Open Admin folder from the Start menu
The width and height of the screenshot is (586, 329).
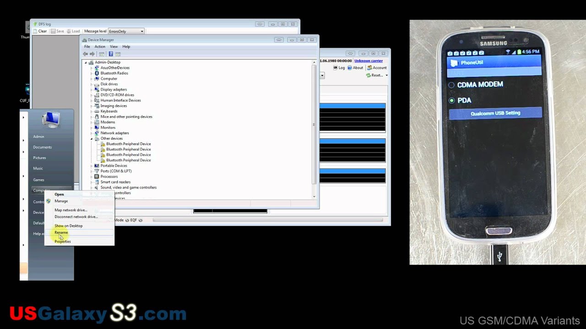pos(38,137)
